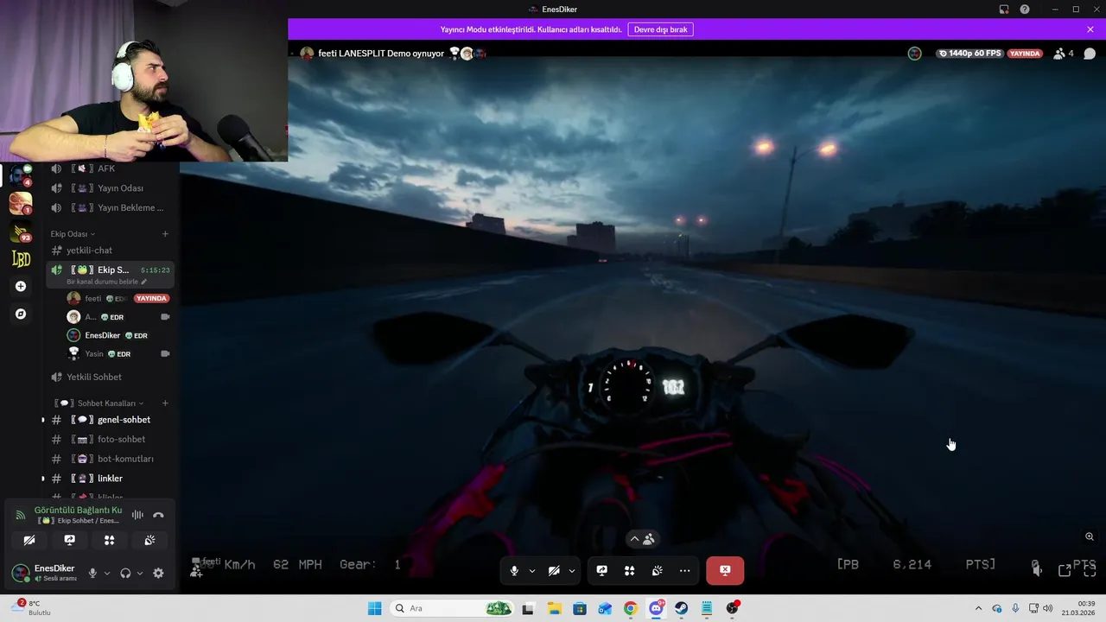Open server icon with 93 badge

click(21, 231)
